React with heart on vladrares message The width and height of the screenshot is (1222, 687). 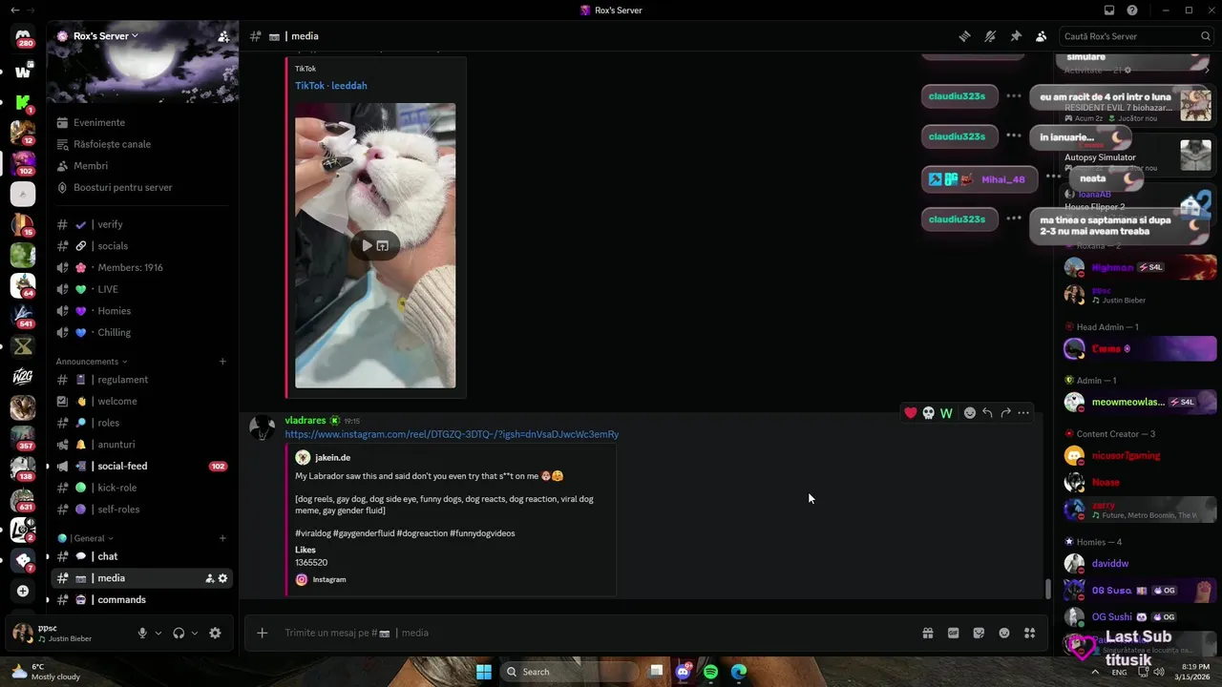tap(911, 413)
